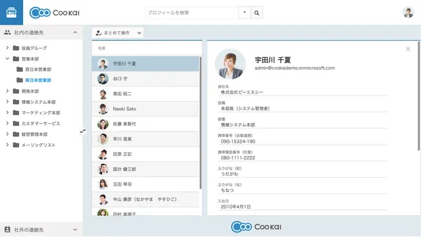Click the company name 株式会社ピーエスシー

(242, 92)
